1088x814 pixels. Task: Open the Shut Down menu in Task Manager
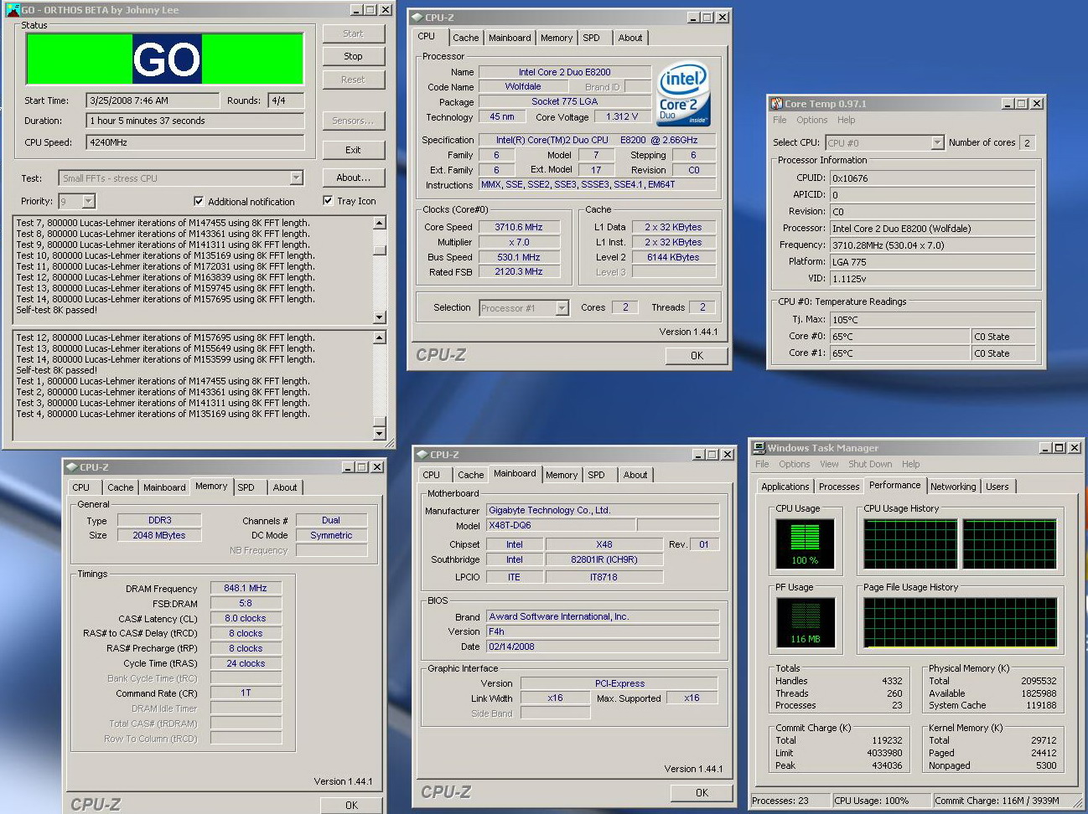(870, 463)
